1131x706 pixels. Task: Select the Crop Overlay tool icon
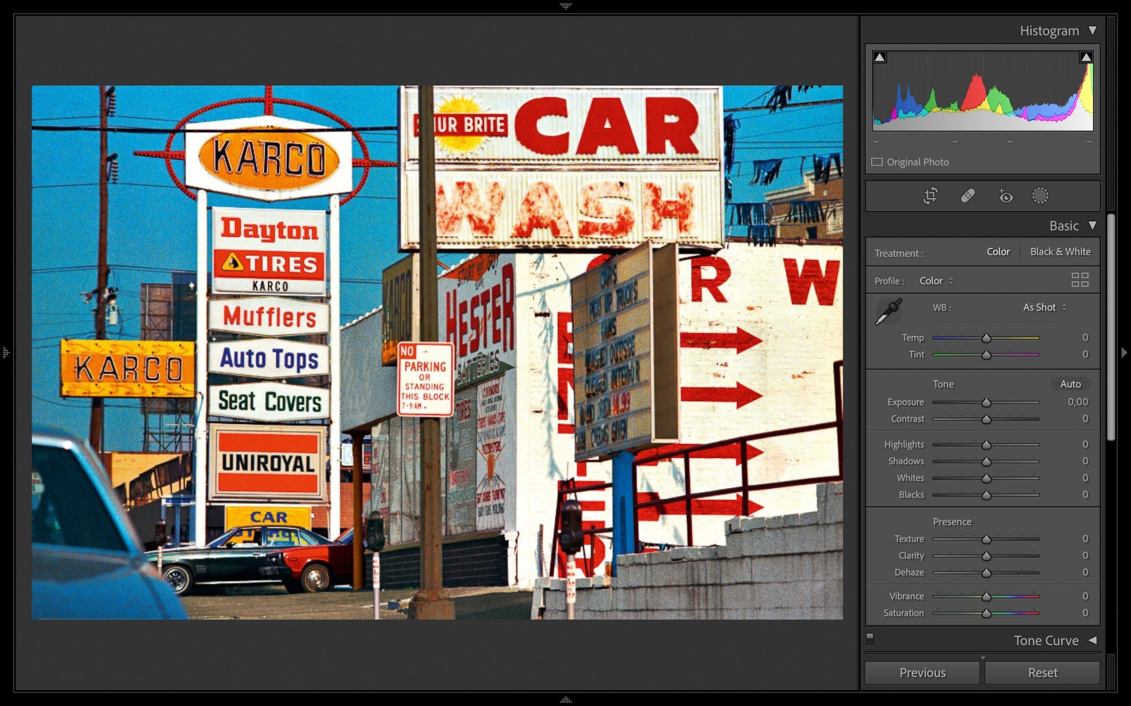point(930,196)
